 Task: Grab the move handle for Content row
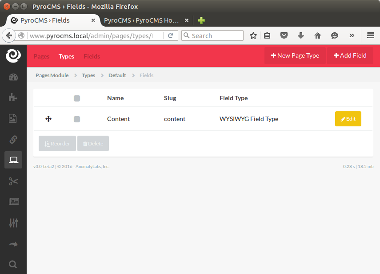(48, 119)
